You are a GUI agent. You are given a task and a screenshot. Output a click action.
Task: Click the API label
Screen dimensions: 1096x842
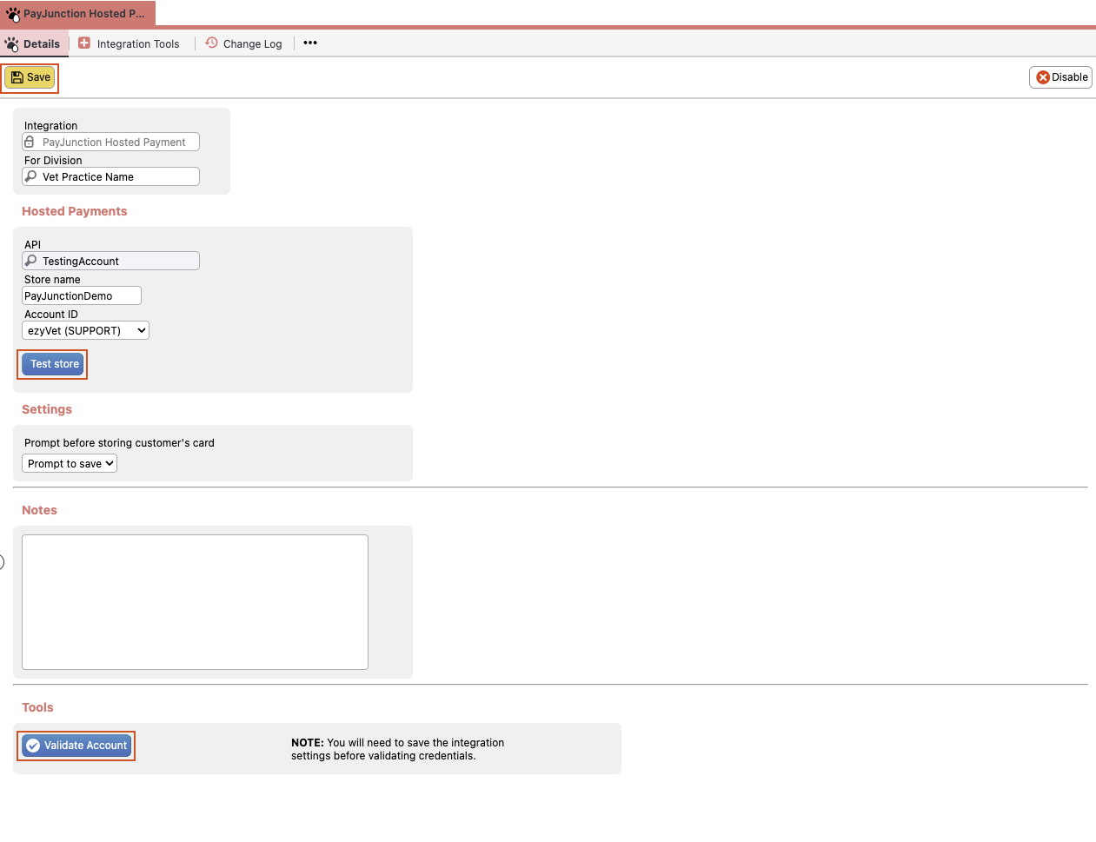click(x=33, y=245)
